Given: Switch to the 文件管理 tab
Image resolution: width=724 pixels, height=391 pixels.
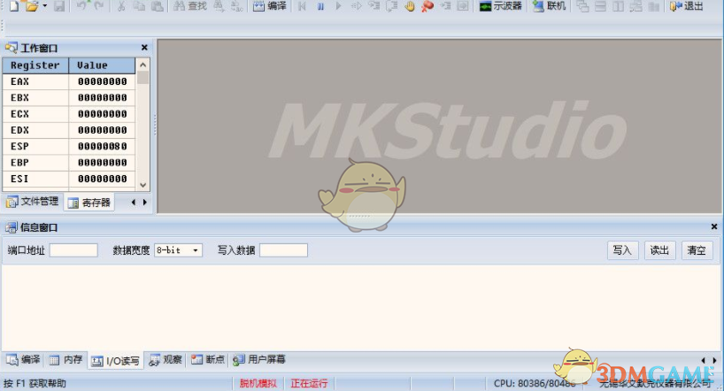Looking at the screenshot, I should coord(33,202).
